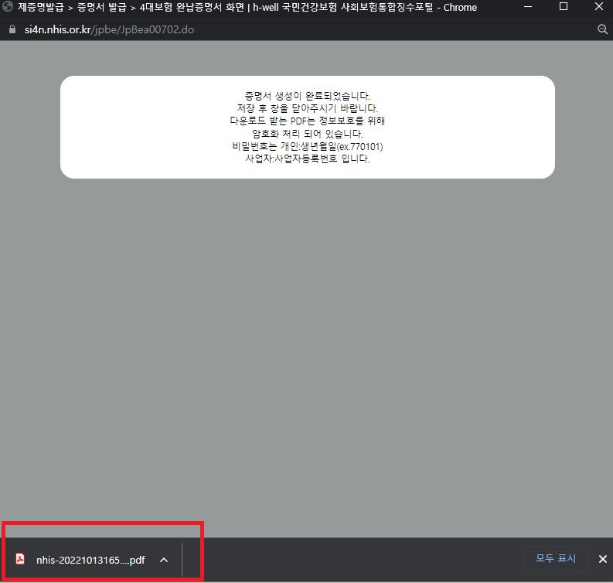Expand download options chevron for nhis pdf
This screenshot has height=583, width=613.
click(164, 560)
